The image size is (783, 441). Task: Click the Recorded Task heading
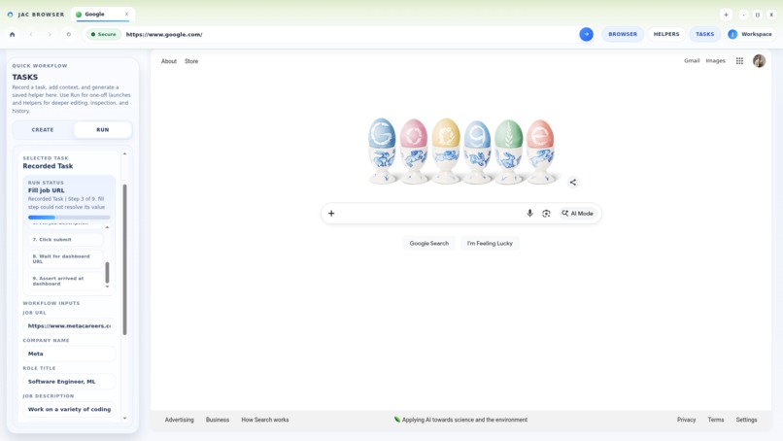click(x=48, y=166)
